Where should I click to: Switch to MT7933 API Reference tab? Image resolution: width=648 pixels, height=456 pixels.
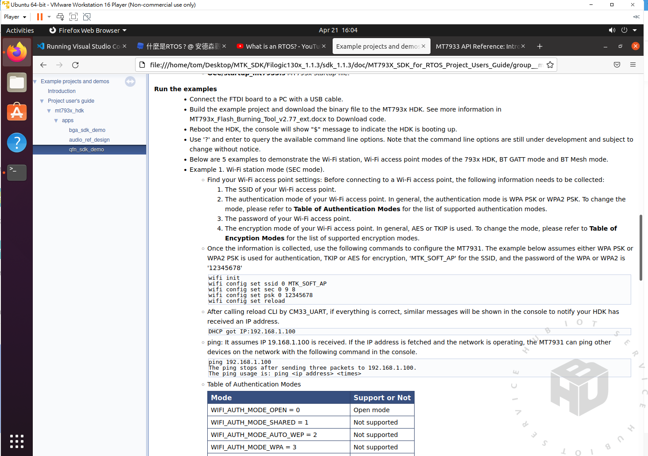481,46
